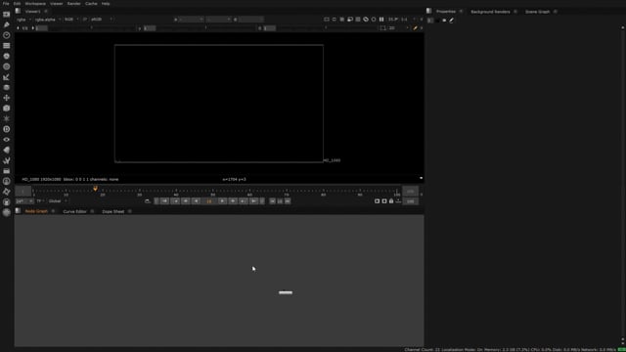Click the orange pause playback button
Screen dimensions: 626x352
pyautogui.click(x=208, y=201)
